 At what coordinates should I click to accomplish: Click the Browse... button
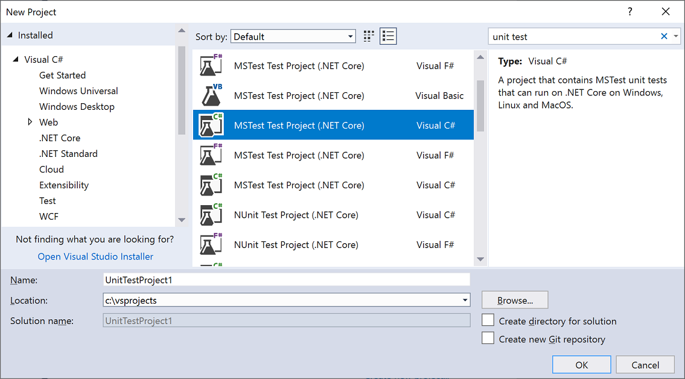[515, 300]
